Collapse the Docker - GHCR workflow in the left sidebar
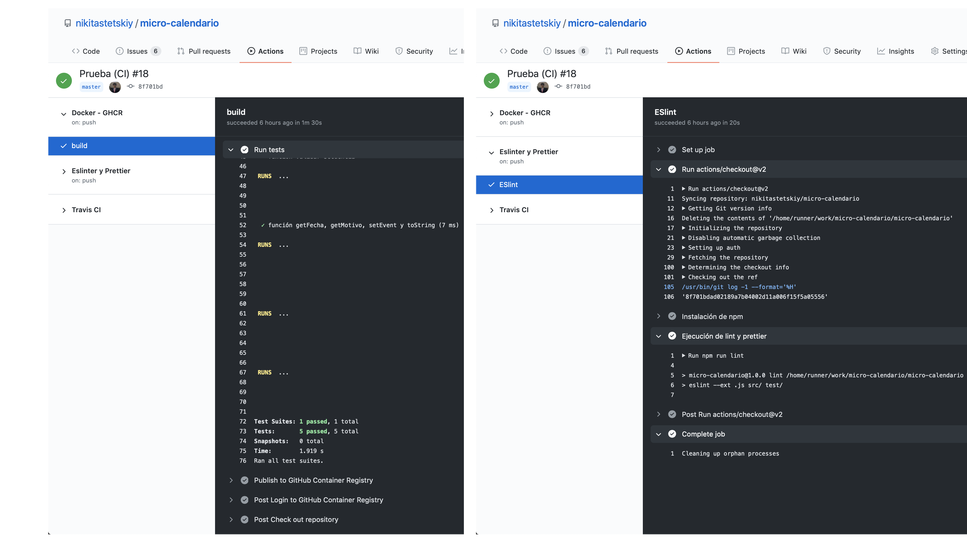The width and height of the screenshot is (967, 552). click(64, 113)
